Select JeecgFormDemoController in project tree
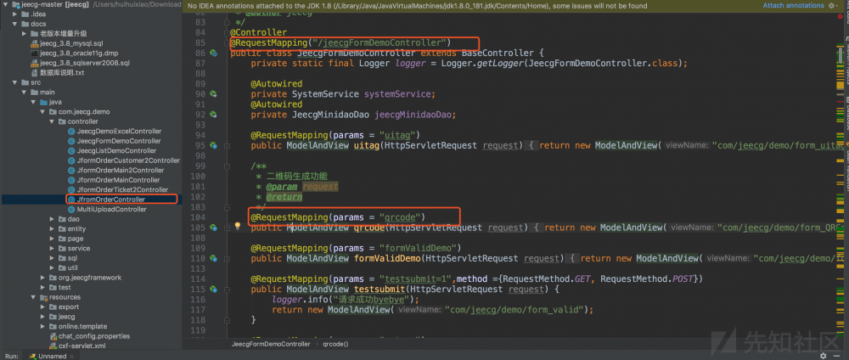This screenshot has height=360, width=849. (119, 141)
